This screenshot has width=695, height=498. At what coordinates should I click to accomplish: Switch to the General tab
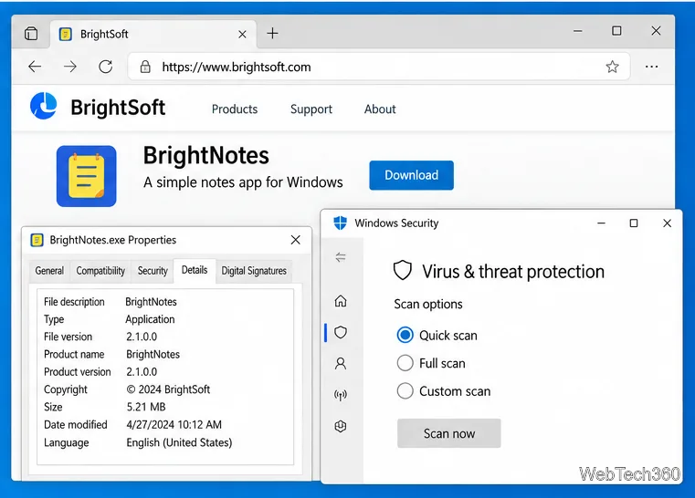49,271
